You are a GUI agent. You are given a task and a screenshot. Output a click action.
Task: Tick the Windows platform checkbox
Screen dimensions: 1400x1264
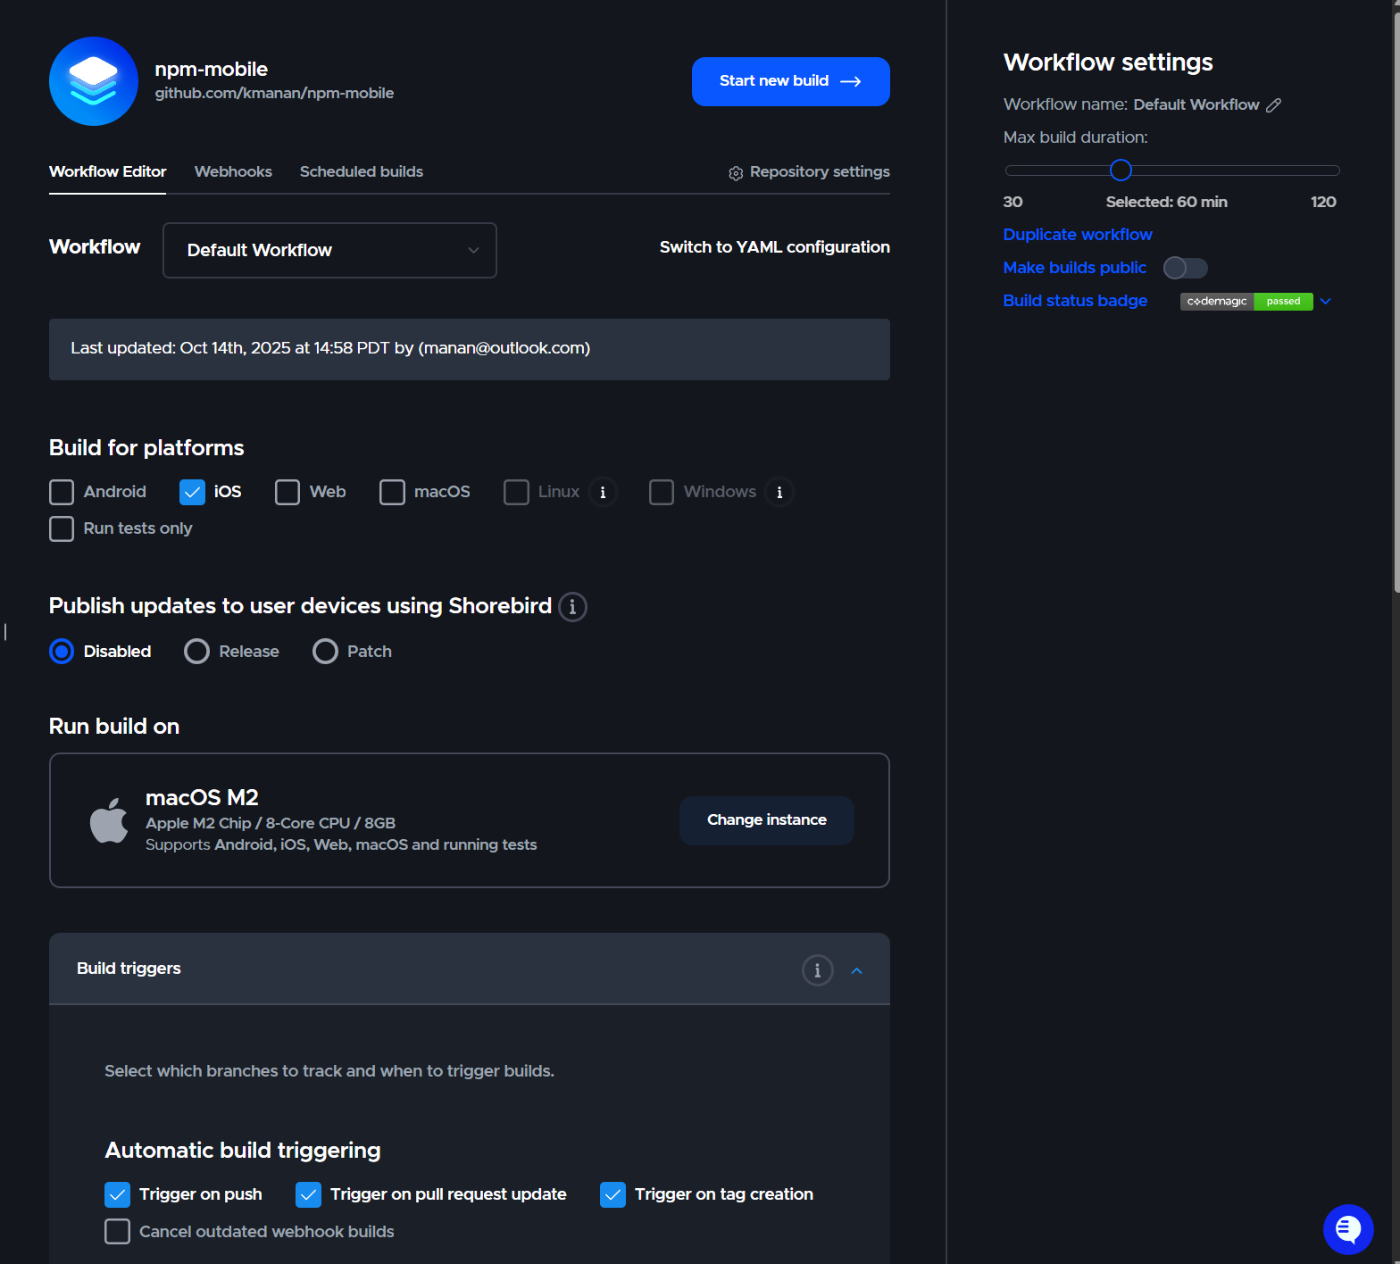coord(662,493)
